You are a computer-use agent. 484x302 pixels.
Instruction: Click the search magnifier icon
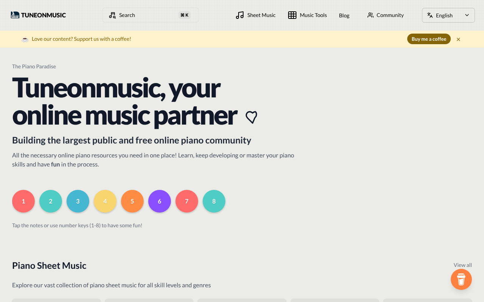tap(112, 15)
